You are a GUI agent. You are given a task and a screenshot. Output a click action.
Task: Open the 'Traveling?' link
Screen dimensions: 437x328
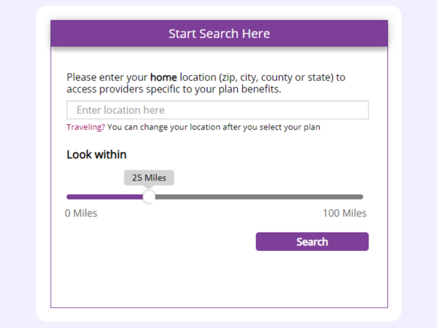click(86, 127)
